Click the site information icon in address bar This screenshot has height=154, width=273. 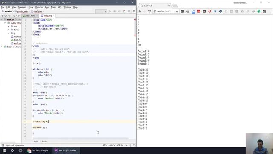154,12
